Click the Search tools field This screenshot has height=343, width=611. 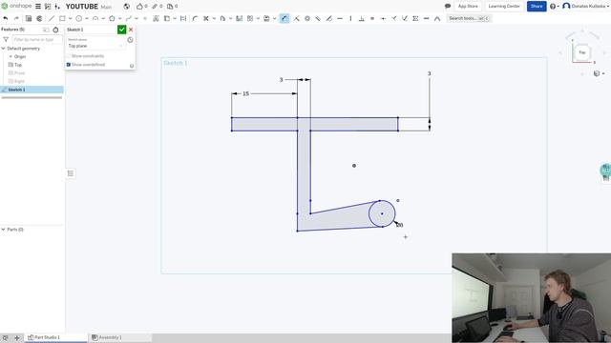[469, 18]
